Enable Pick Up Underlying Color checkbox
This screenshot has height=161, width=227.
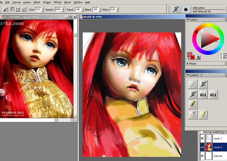point(201,132)
